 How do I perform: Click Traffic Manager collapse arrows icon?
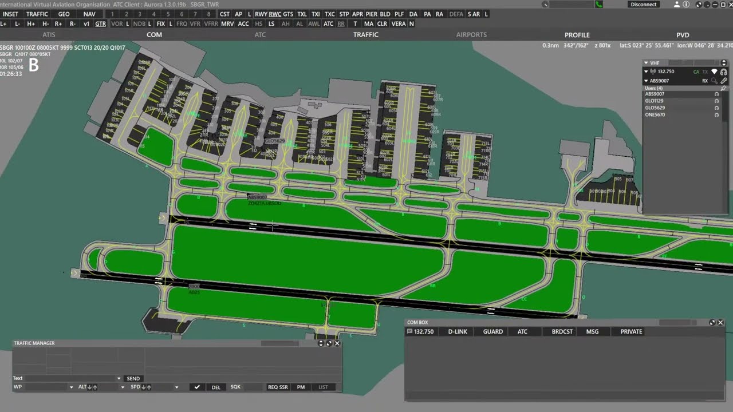[321, 343]
